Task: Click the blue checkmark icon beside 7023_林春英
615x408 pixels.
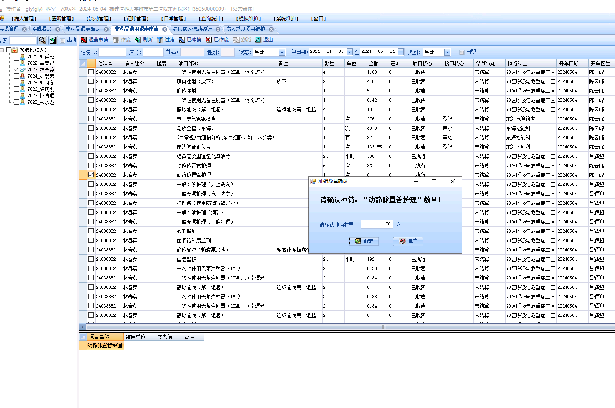Action: (23, 70)
